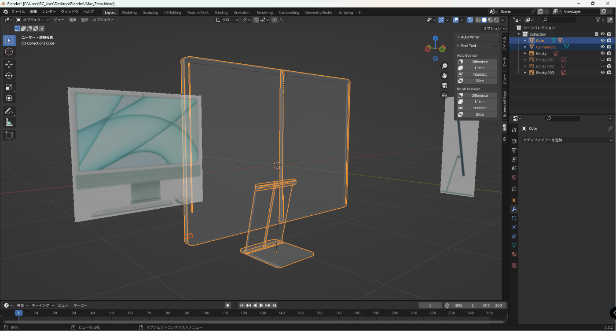Switch to wireframe viewport shading
This screenshot has height=331, width=616.
point(478,20)
